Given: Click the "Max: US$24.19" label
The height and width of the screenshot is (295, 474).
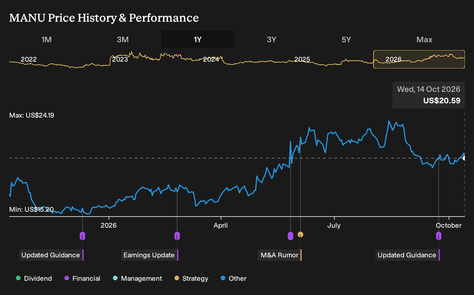Looking at the screenshot, I should (32, 115).
